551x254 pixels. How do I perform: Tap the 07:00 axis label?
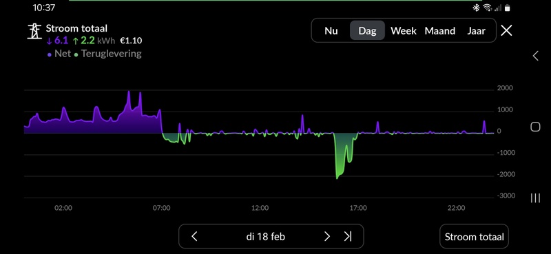pyautogui.click(x=161, y=208)
